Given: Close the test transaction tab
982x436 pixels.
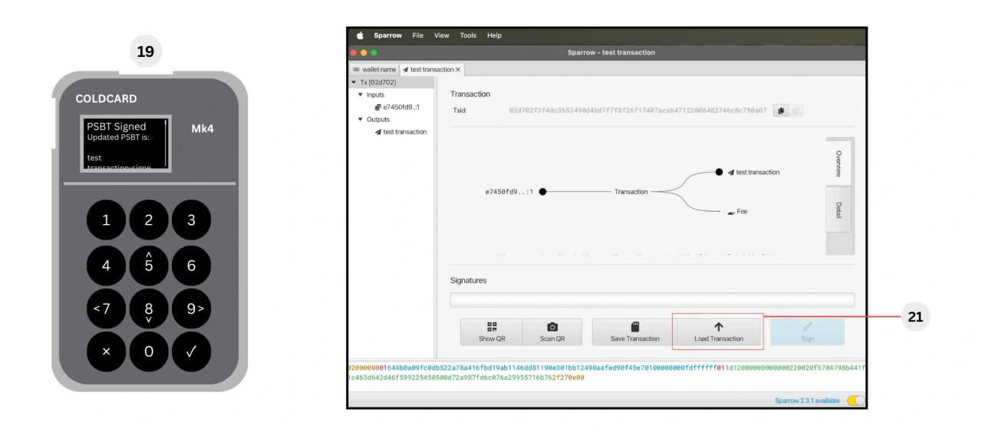Looking at the screenshot, I should pos(458,69).
